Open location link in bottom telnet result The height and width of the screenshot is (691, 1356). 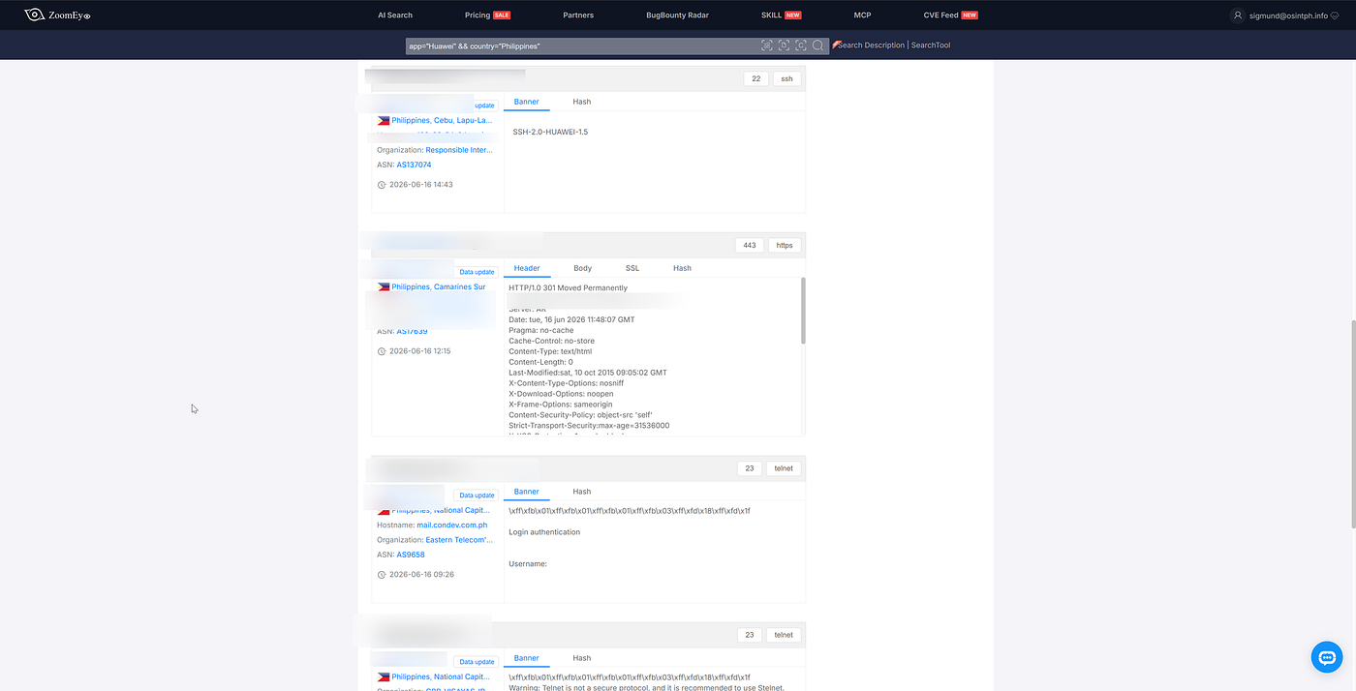click(x=442, y=677)
